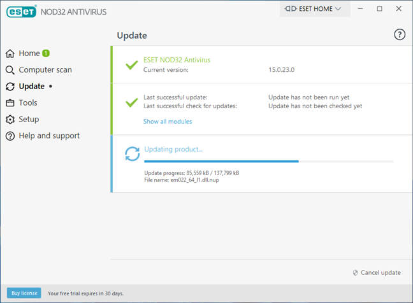The height and width of the screenshot is (303, 413).
Task: Click the 'Update has not been run yet' text
Action: coord(308,97)
